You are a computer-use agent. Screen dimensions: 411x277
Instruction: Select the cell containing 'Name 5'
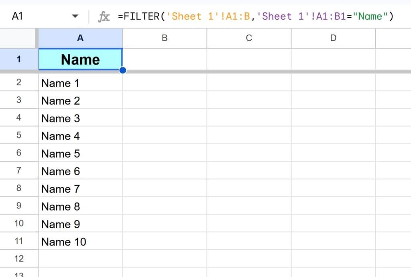click(80, 153)
